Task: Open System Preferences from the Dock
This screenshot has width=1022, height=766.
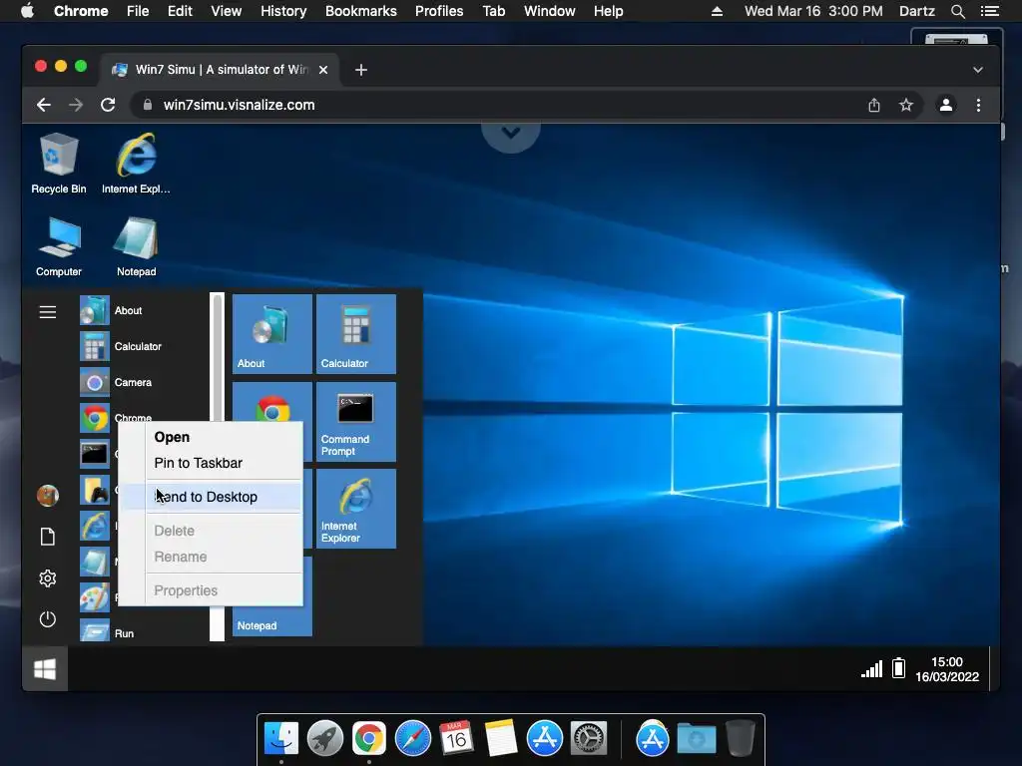Action: pos(589,739)
